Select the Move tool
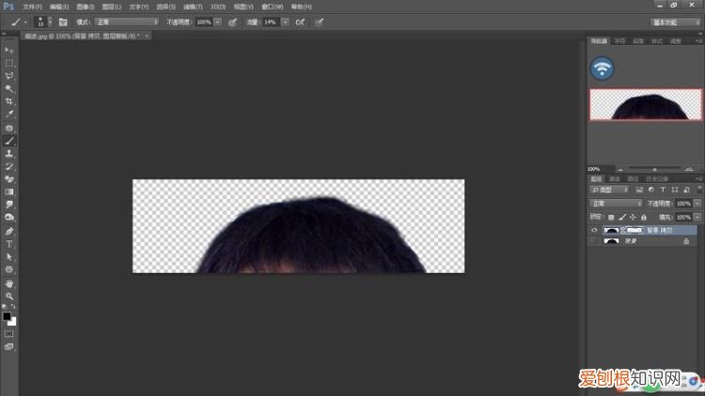The height and width of the screenshot is (396, 705). [x=9, y=50]
